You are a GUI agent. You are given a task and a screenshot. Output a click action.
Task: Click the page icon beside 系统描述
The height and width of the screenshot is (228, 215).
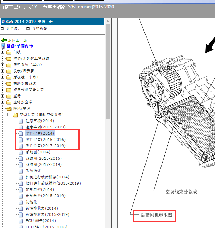21,171
